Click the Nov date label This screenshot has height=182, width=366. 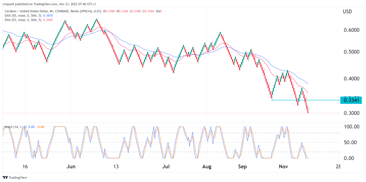[283, 167]
